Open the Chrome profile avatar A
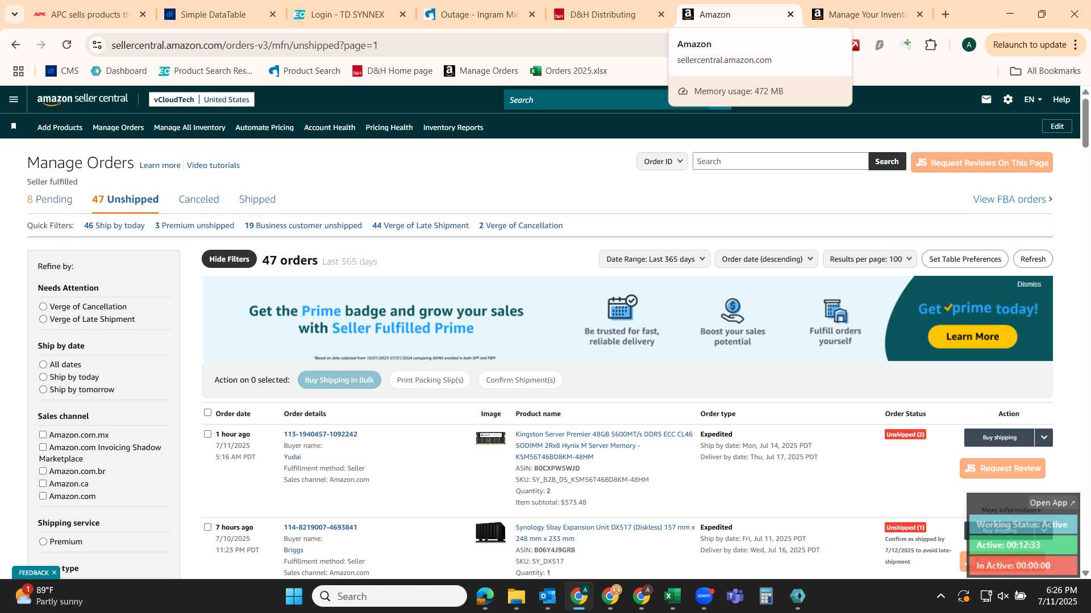 coord(969,45)
